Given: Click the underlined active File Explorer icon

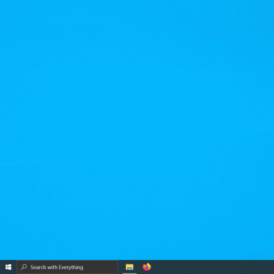Looking at the screenshot, I should 129,267.
